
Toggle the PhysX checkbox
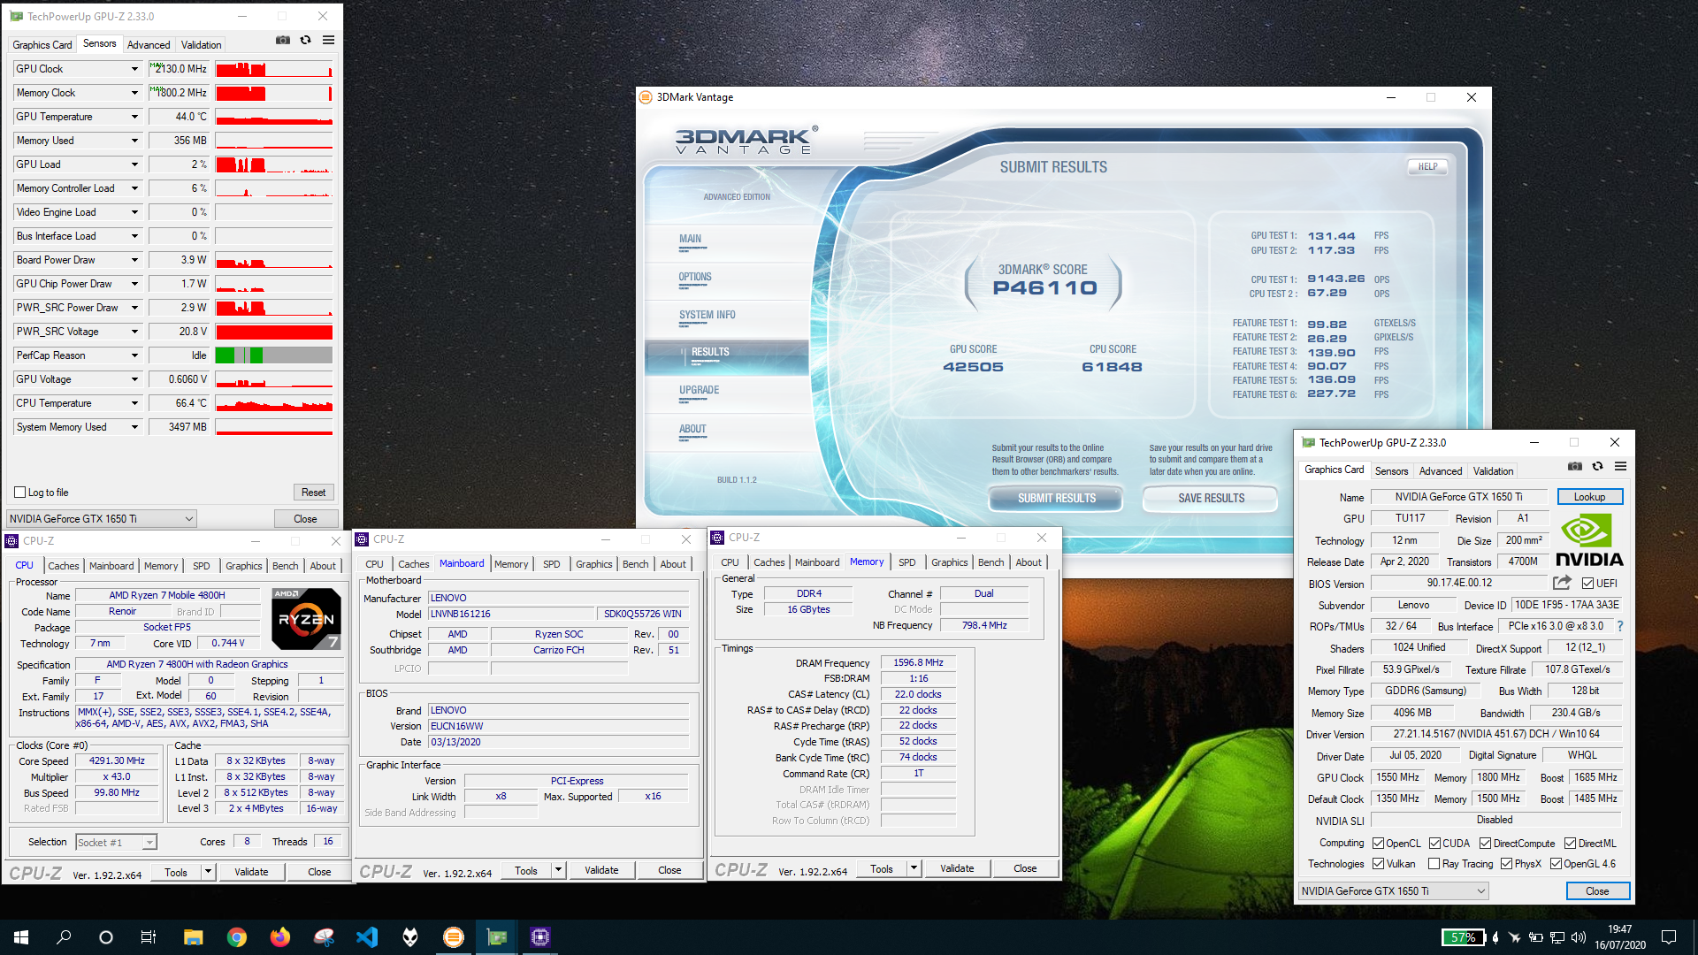[1506, 864]
